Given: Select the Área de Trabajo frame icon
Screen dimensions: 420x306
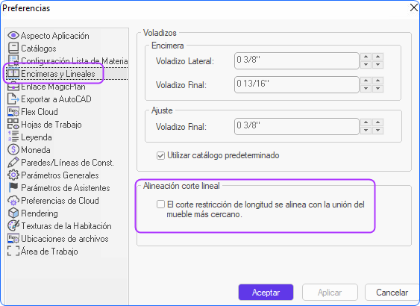Looking at the screenshot, I should click(13, 251).
